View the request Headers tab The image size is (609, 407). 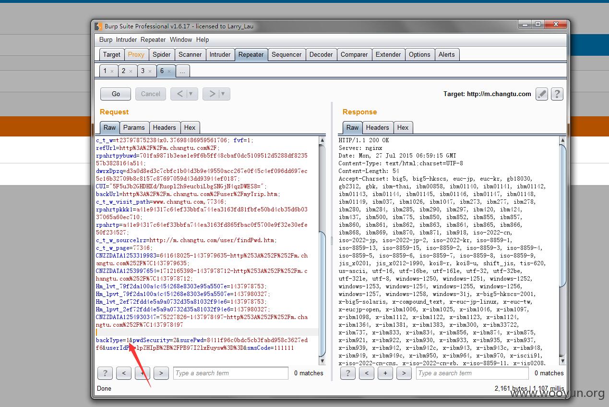(x=164, y=127)
